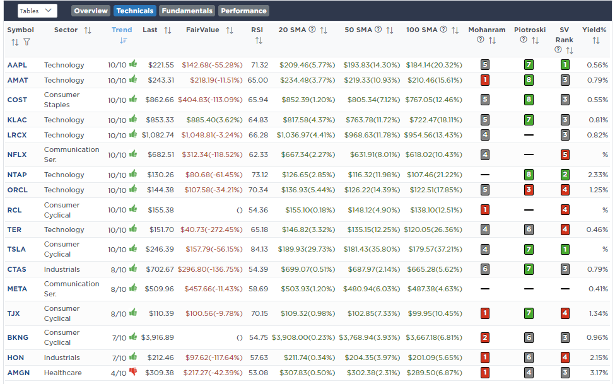
Task: Open the COST symbol link
Action: 17,100
